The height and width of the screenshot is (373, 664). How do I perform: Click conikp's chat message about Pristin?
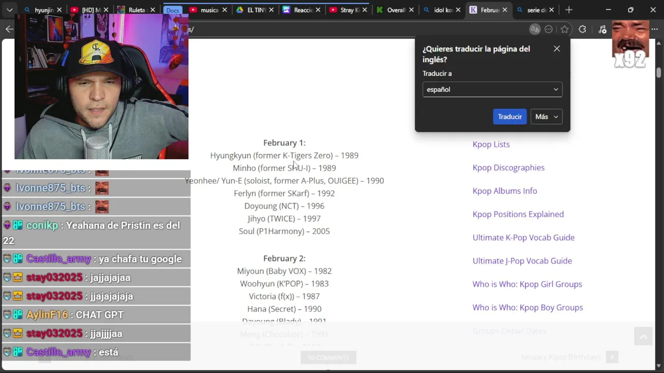(96, 233)
